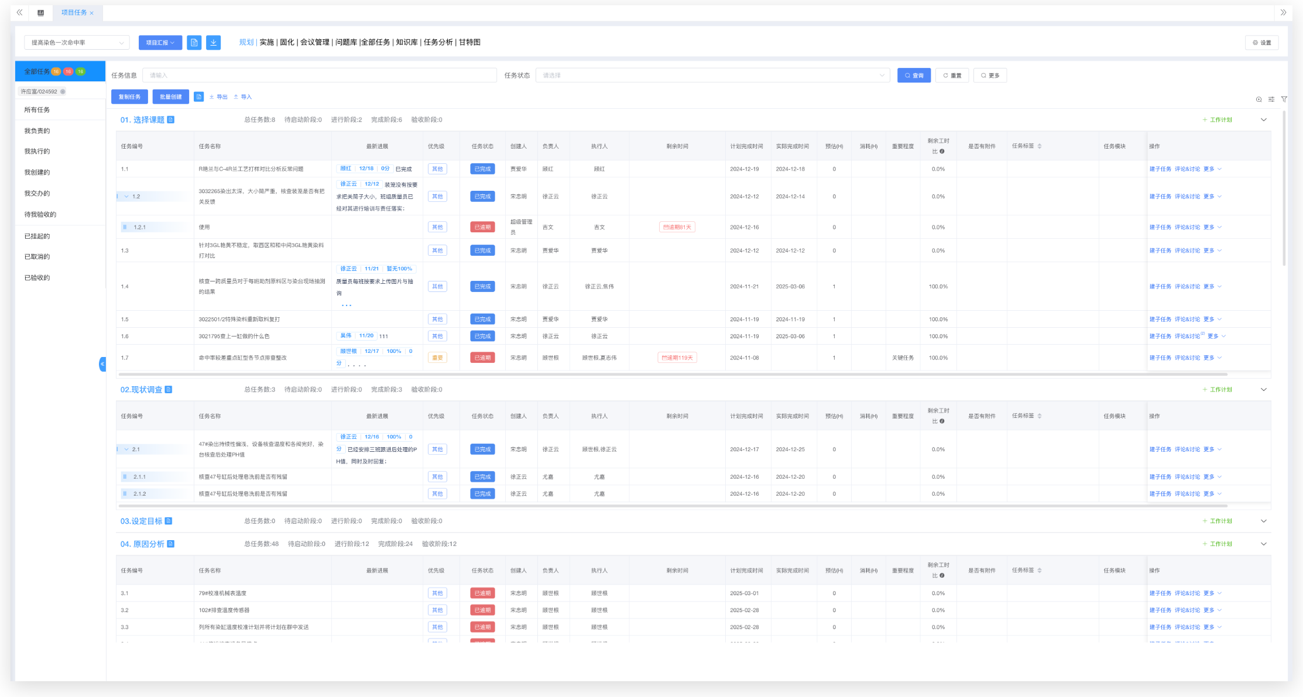Open the 更多 dropdown for task 1.7
This screenshot has width=1303, height=697.
coord(1212,358)
